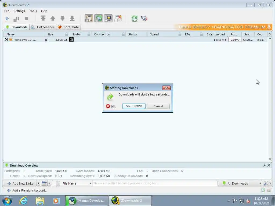Close the Download Overview panel
The width and height of the screenshot is (275, 206).
pos(269,165)
